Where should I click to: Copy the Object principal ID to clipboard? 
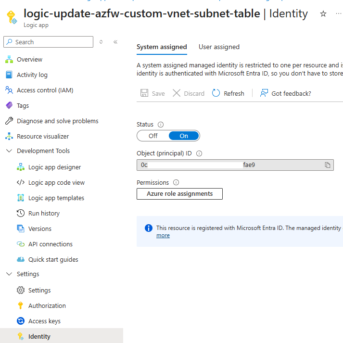[328, 165]
